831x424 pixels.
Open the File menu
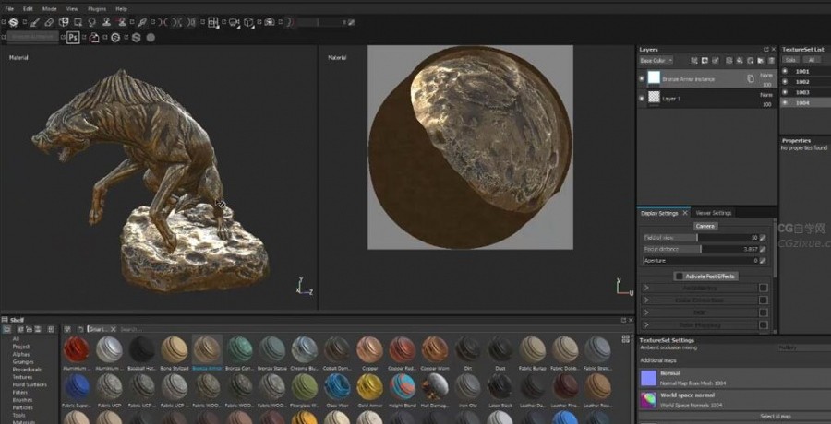point(9,9)
